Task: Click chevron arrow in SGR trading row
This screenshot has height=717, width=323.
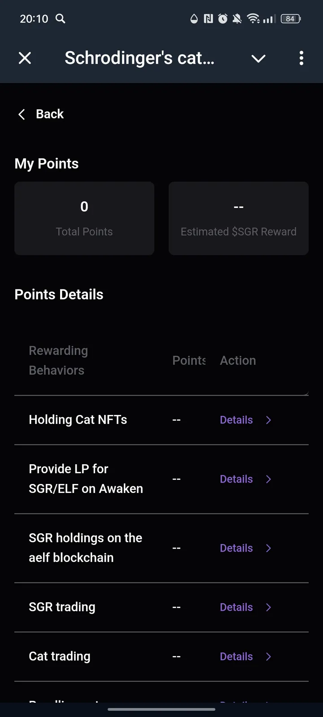Action: [x=268, y=607]
